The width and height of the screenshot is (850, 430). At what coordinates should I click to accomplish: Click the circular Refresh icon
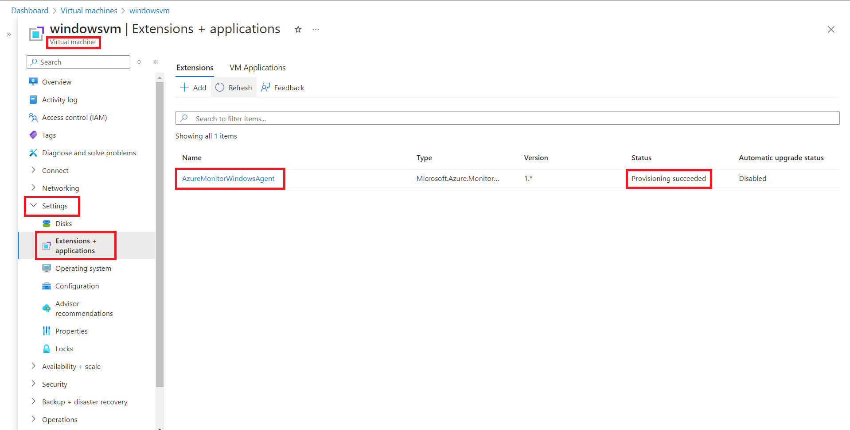220,88
